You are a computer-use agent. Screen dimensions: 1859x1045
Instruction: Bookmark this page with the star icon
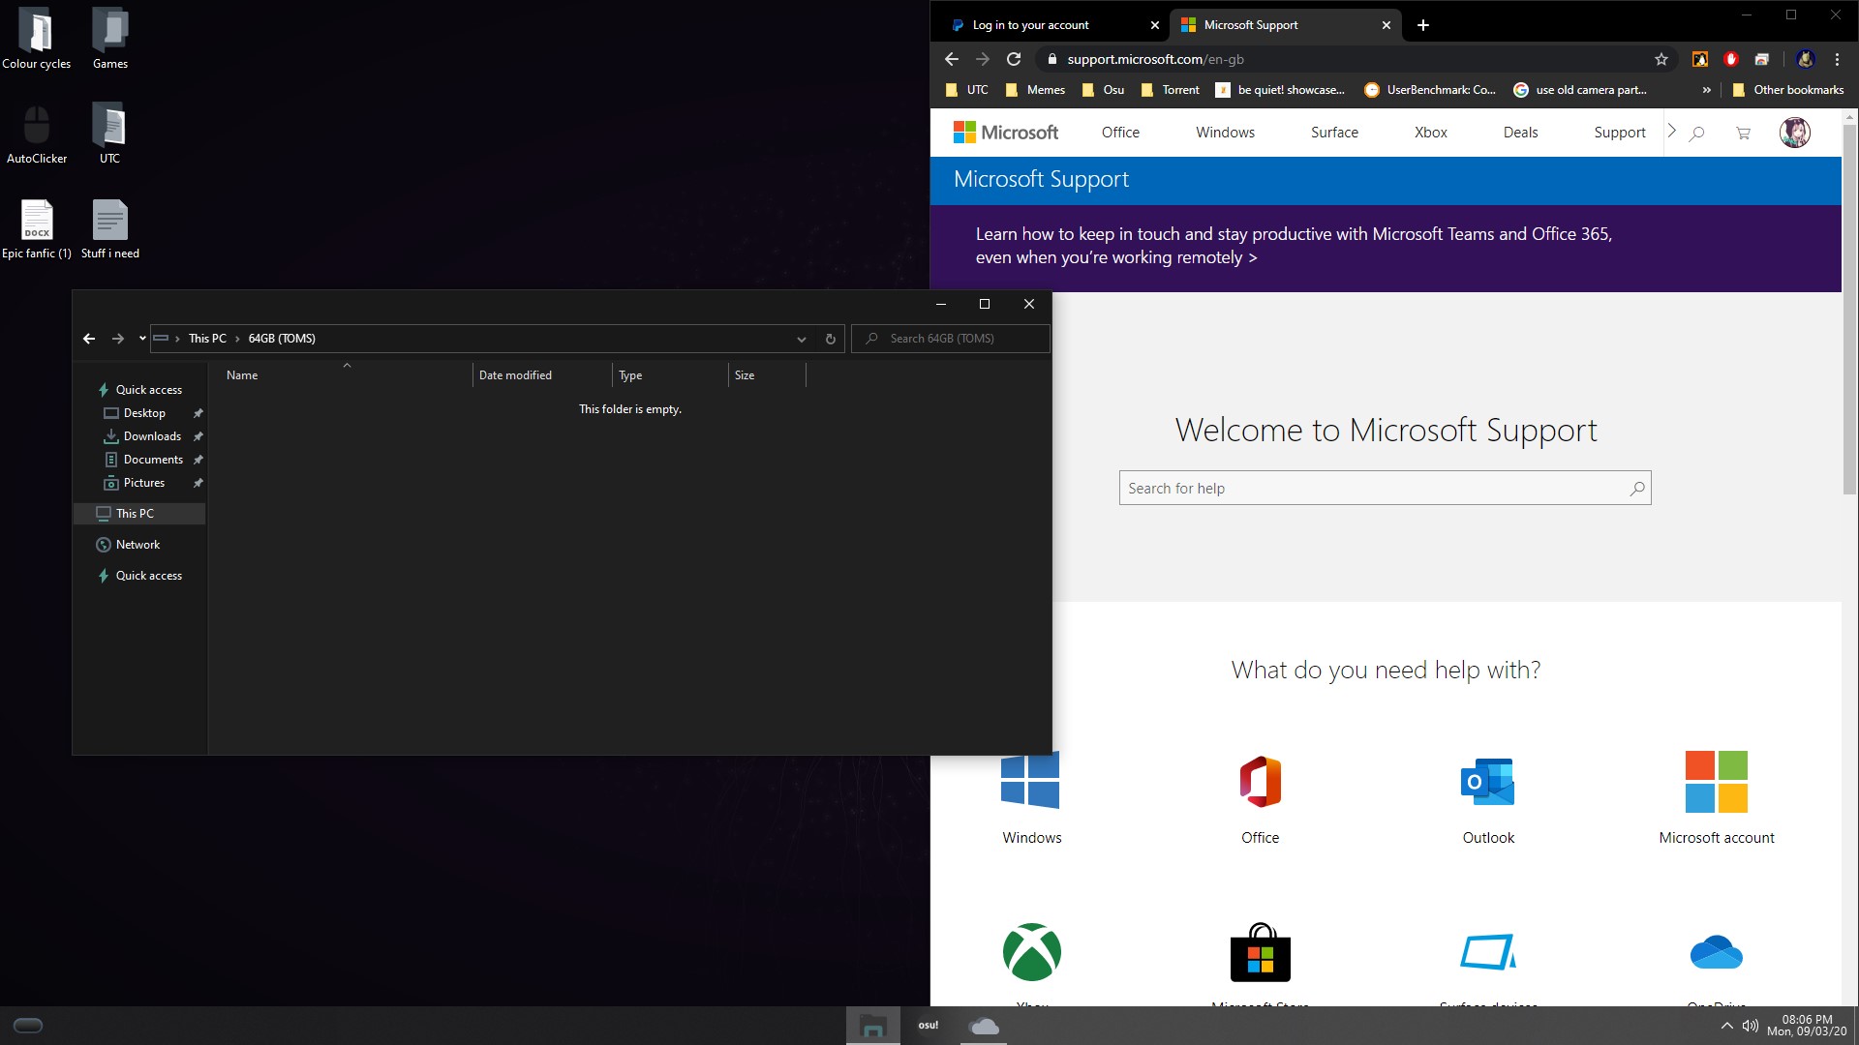[1661, 59]
